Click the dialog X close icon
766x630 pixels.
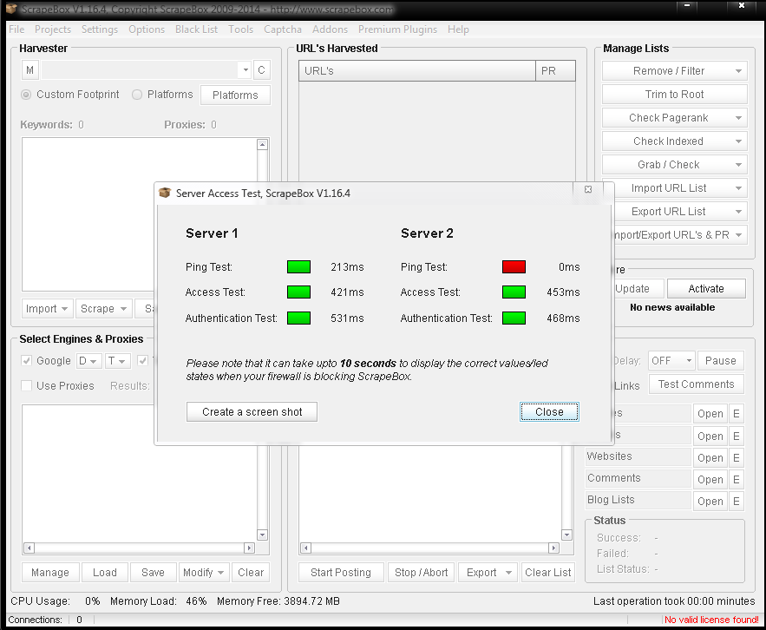[x=588, y=189]
